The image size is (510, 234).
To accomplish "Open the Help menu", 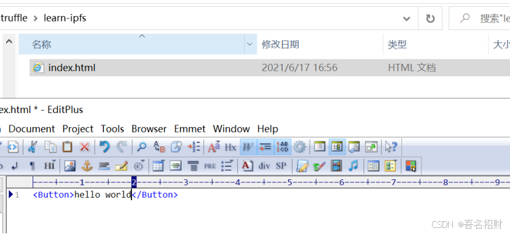I will pos(267,129).
